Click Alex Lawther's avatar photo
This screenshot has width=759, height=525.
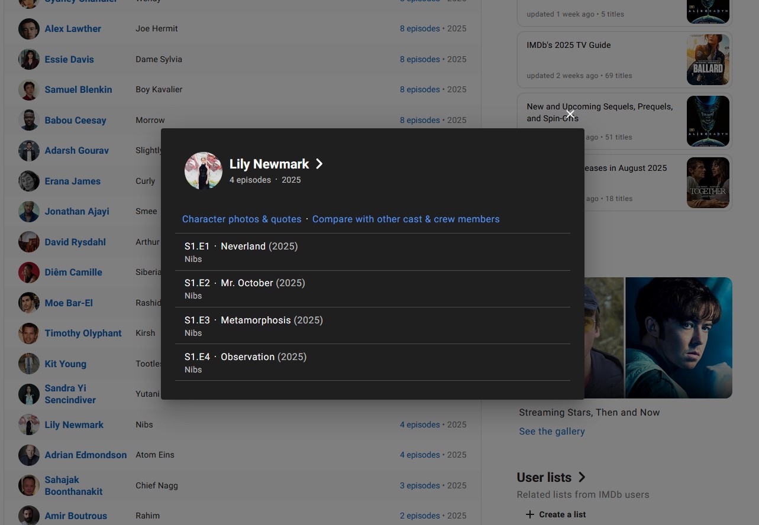pyautogui.click(x=29, y=29)
